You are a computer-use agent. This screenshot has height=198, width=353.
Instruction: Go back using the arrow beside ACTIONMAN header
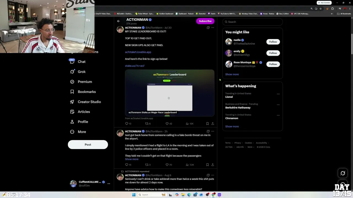(119, 21)
